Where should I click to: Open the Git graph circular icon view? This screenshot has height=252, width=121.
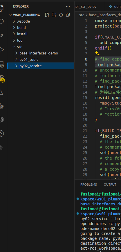[1, 134]
